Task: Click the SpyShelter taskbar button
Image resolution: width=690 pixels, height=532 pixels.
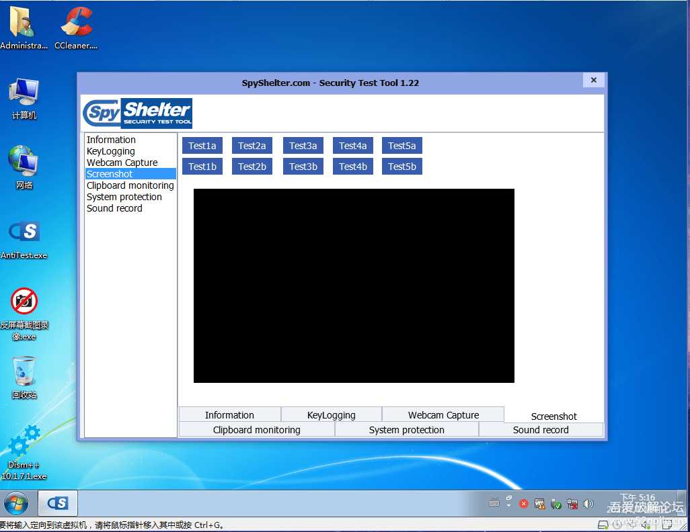Action: point(58,503)
